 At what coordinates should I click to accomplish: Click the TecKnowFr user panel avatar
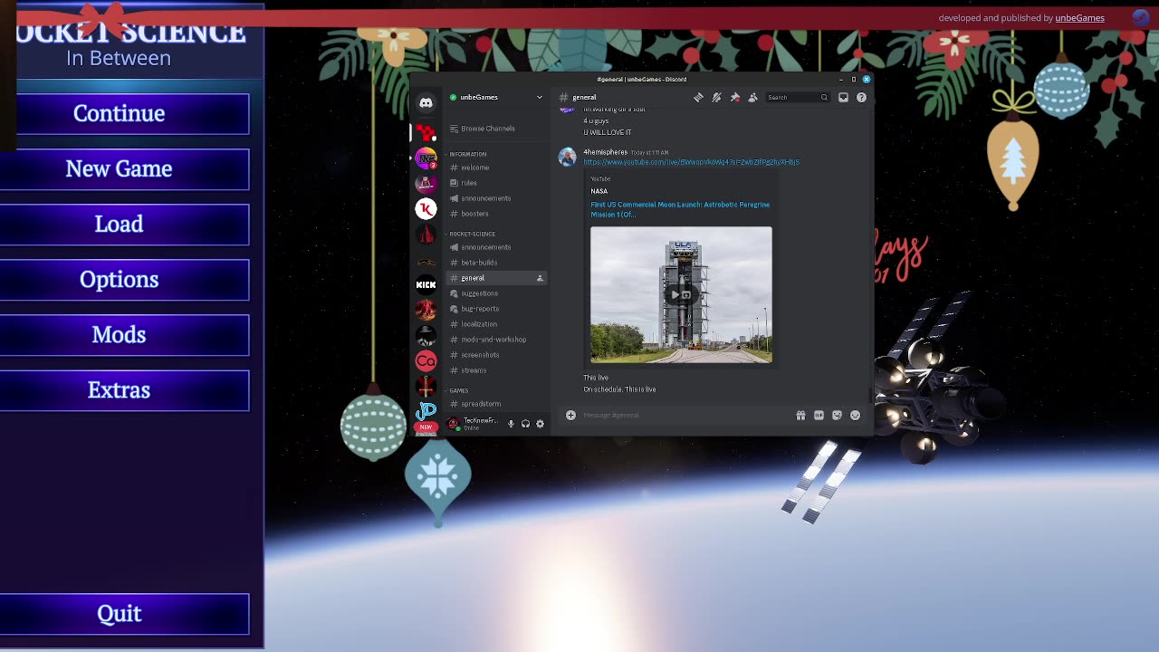point(454,424)
